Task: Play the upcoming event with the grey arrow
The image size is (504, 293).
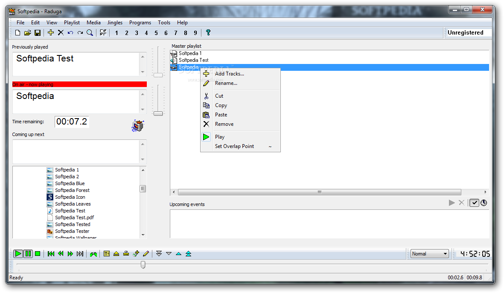Action: tap(452, 203)
